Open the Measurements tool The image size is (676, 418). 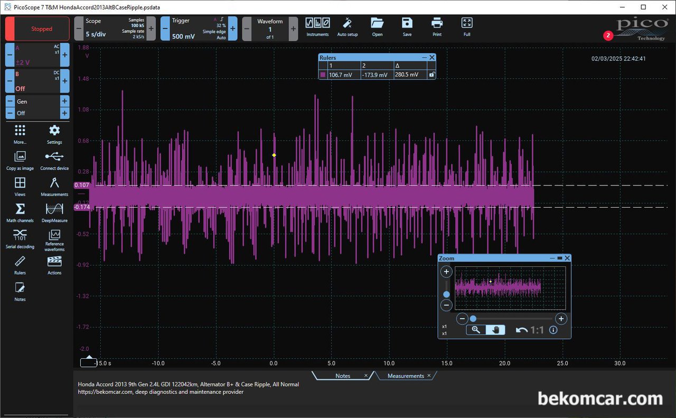click(x=54, y=187)
